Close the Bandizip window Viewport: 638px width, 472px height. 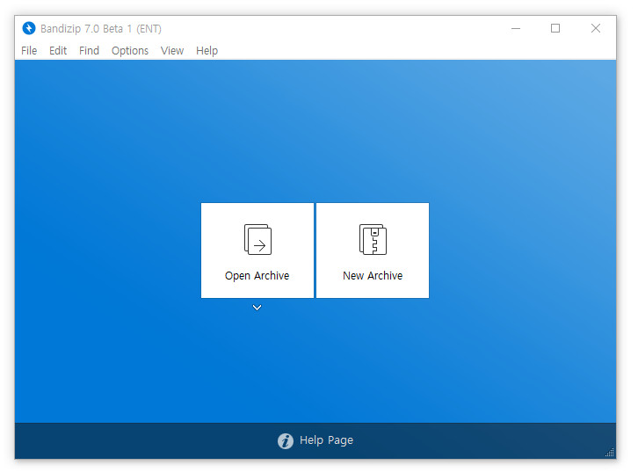[596, 28]
